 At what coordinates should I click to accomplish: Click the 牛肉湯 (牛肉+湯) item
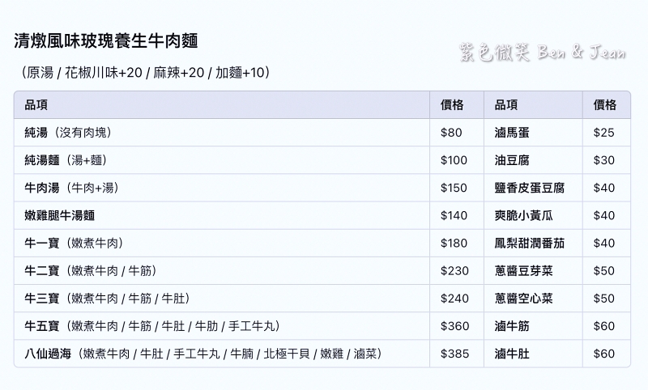point(72,188)
